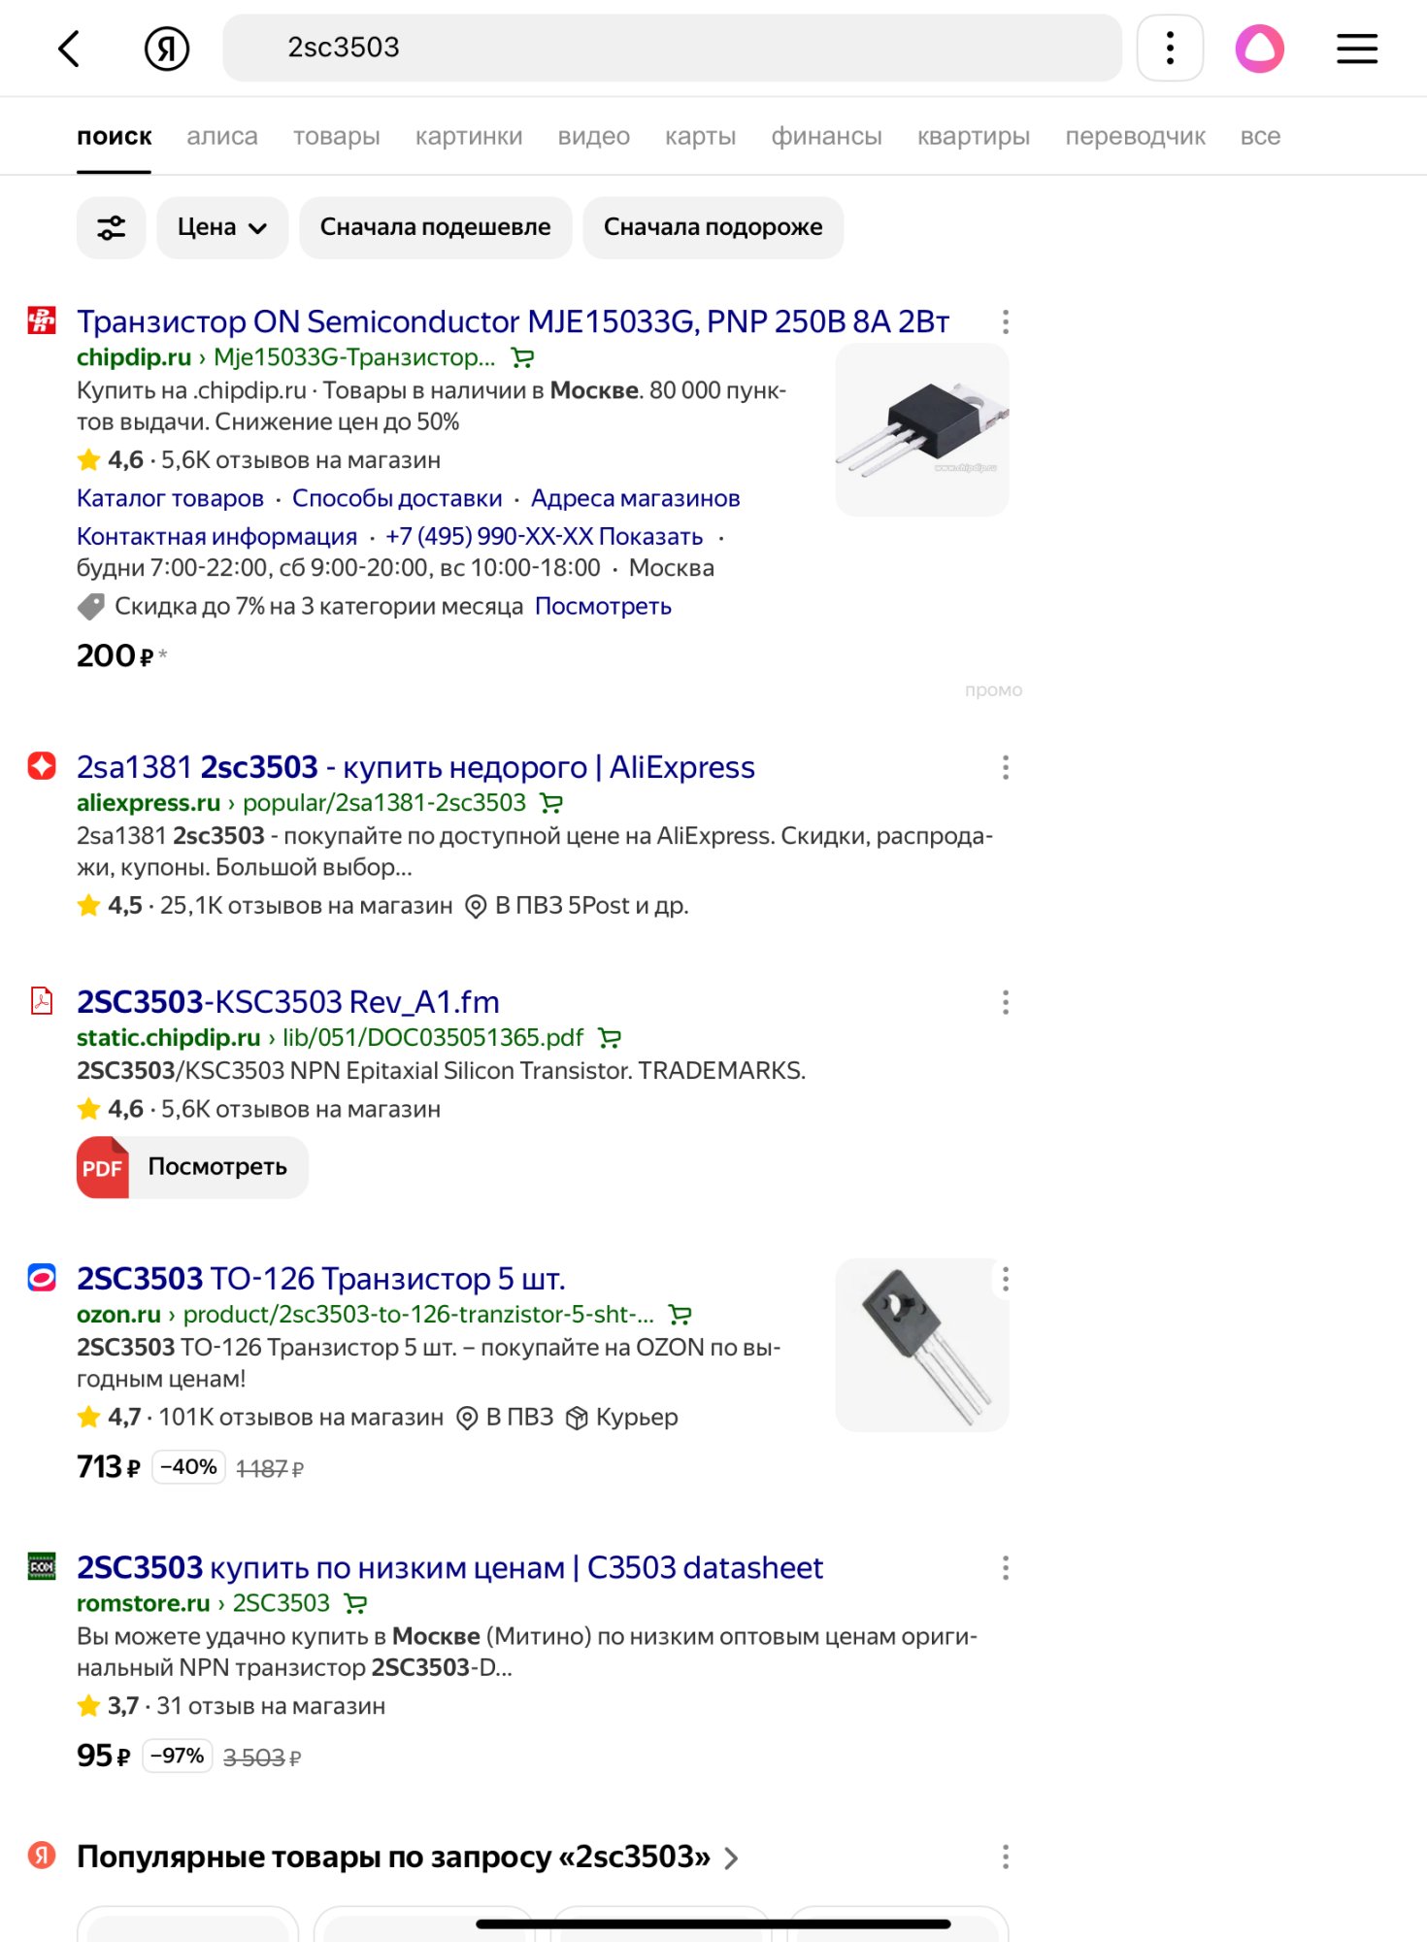1427x1942 pixels.
Task: Sort results with Сначала подешевле
Action: (x=436, y=227)
